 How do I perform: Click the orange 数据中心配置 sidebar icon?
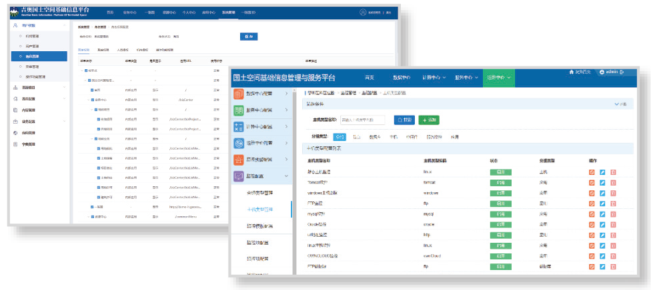239,94
